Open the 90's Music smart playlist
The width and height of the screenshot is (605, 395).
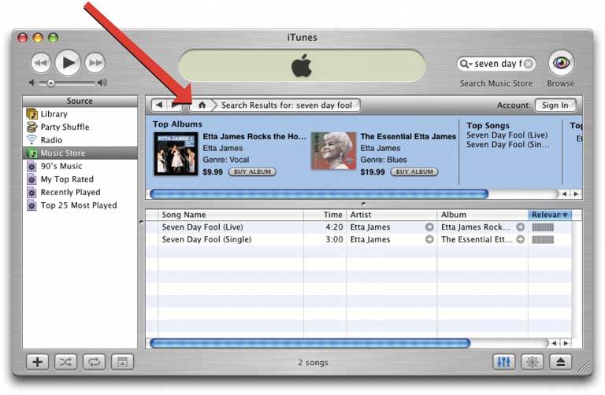tap(80, 166)
